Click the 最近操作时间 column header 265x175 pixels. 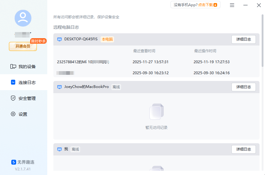click(x=205, y=51)
